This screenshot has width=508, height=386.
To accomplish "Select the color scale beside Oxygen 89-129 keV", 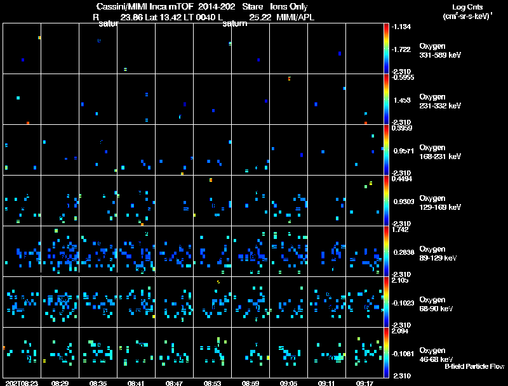I will point(387,251).
